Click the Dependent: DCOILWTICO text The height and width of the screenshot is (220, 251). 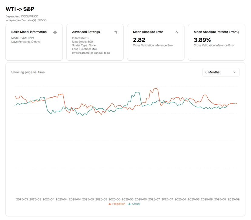coord(22,16)
